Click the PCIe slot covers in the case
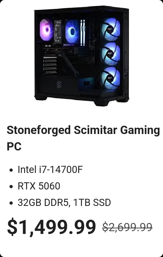 tap(50, 66)
